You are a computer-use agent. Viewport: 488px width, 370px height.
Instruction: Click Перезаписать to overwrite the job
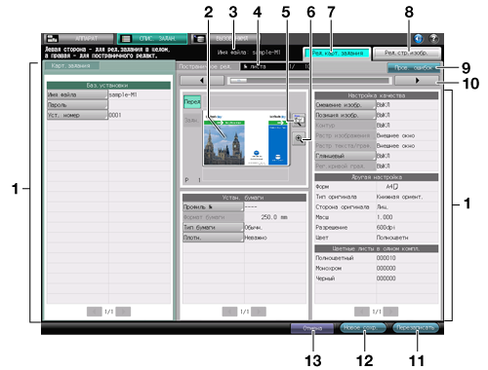pyautogui.click(x=416, y=328)
